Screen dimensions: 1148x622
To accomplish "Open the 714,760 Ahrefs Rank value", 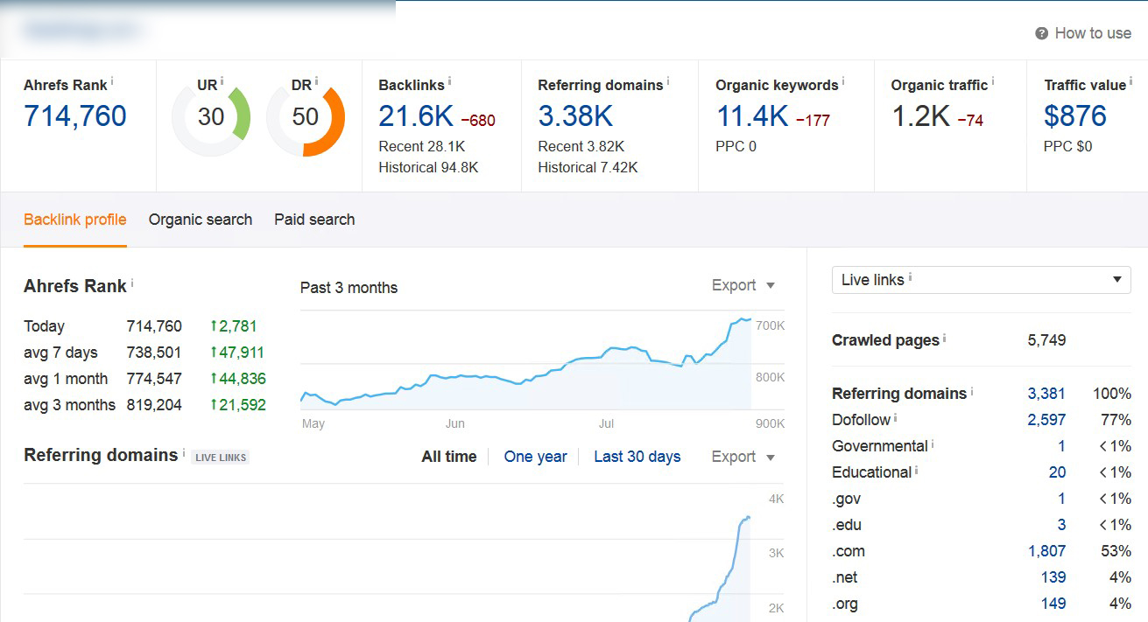I will [75, 115].
